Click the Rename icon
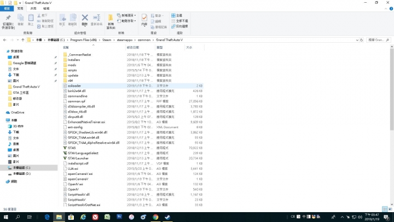Viewport: 394px width, 222px height. pos(96,18)
